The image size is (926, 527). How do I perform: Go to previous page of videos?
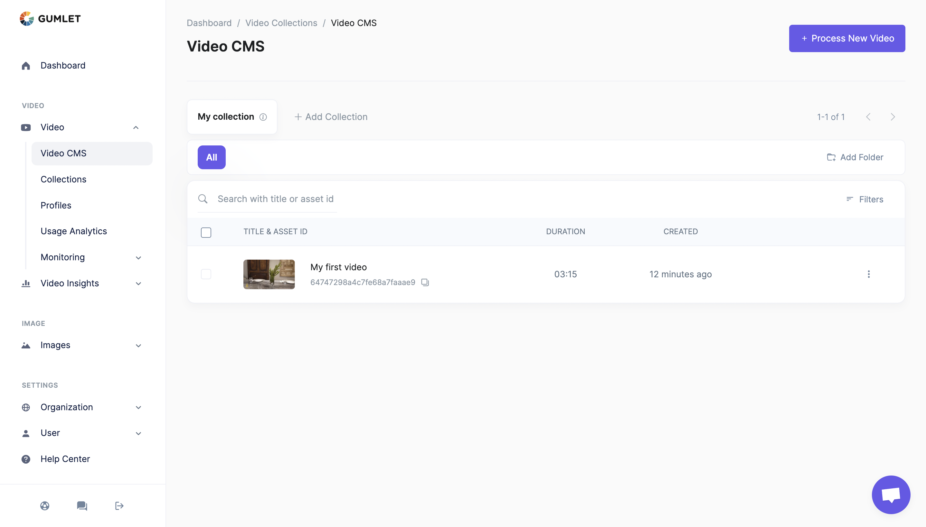[x=868, y=117]
